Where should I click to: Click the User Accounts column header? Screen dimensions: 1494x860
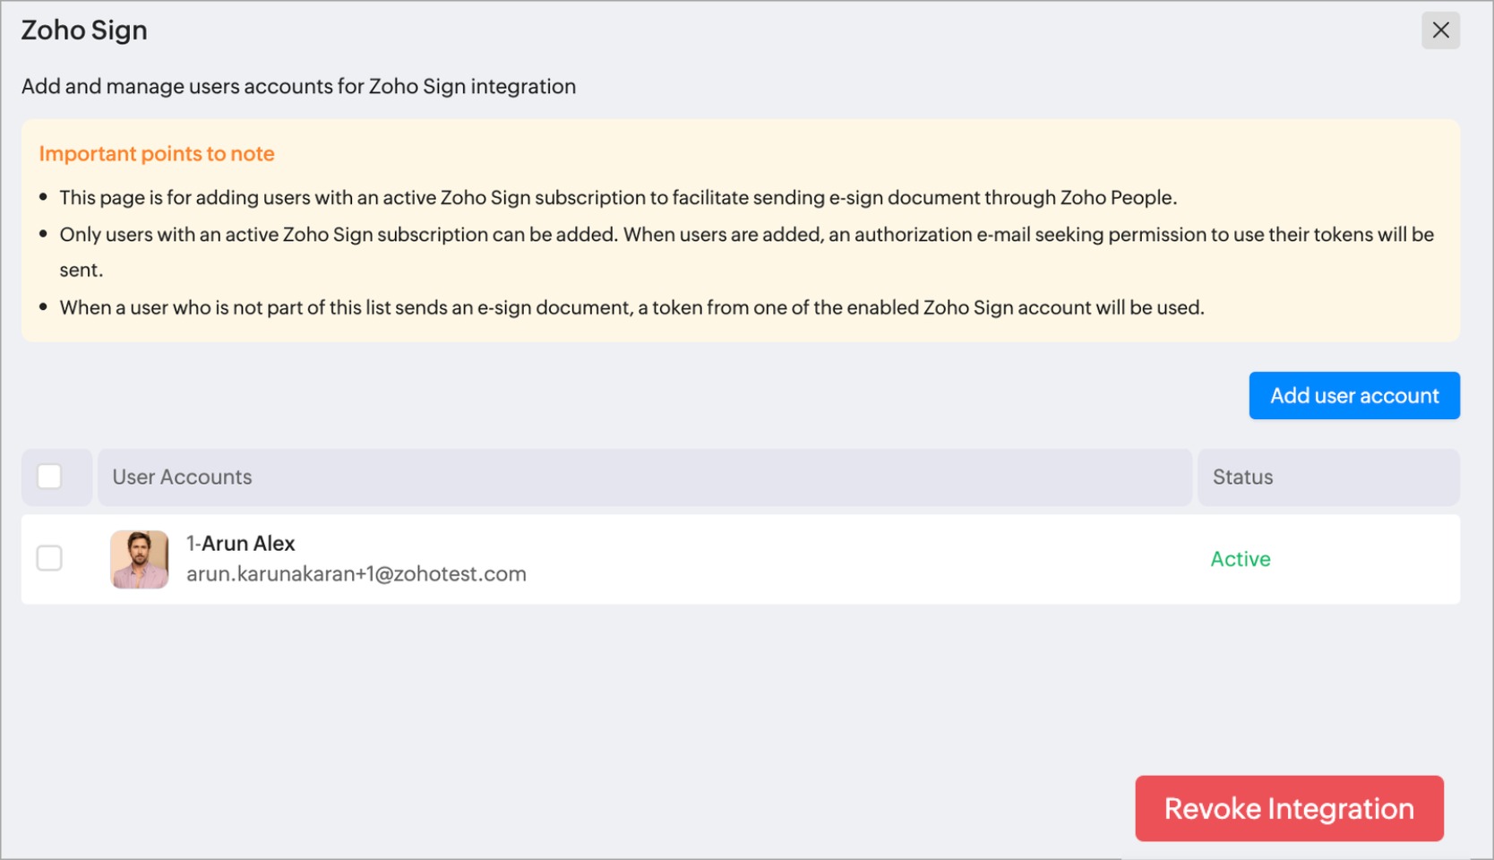click(183, 477)
